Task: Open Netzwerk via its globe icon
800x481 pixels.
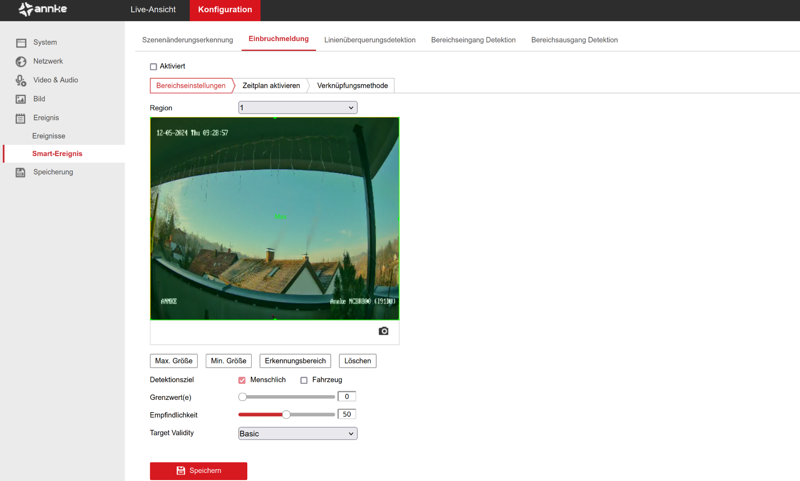Action: 21,62
